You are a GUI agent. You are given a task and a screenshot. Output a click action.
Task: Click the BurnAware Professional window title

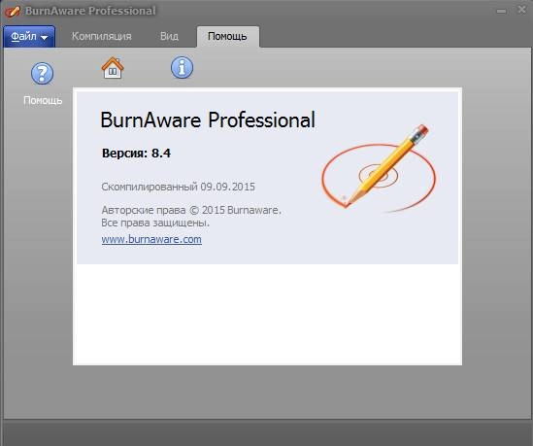[x=90, y=11]
